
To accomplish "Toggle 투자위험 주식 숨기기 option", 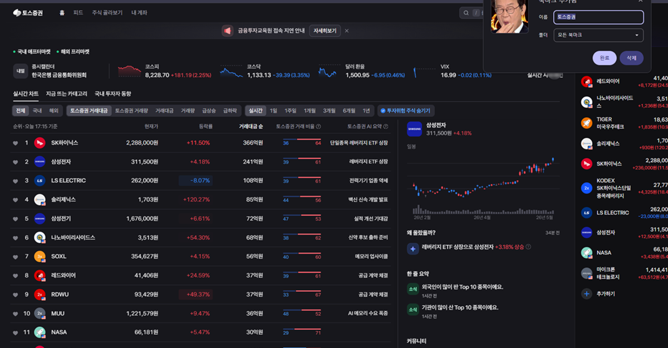I will pyautogui.click(x=405, y=111).
